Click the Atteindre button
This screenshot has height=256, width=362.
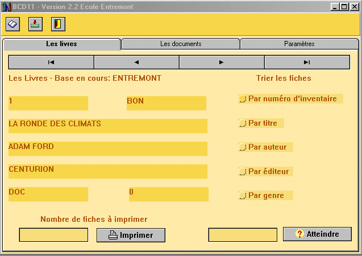pyautogui.click(x=317, y=234)
